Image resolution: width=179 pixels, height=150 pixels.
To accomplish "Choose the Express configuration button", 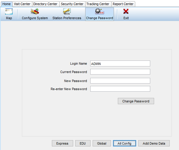I will click(62, 143).
